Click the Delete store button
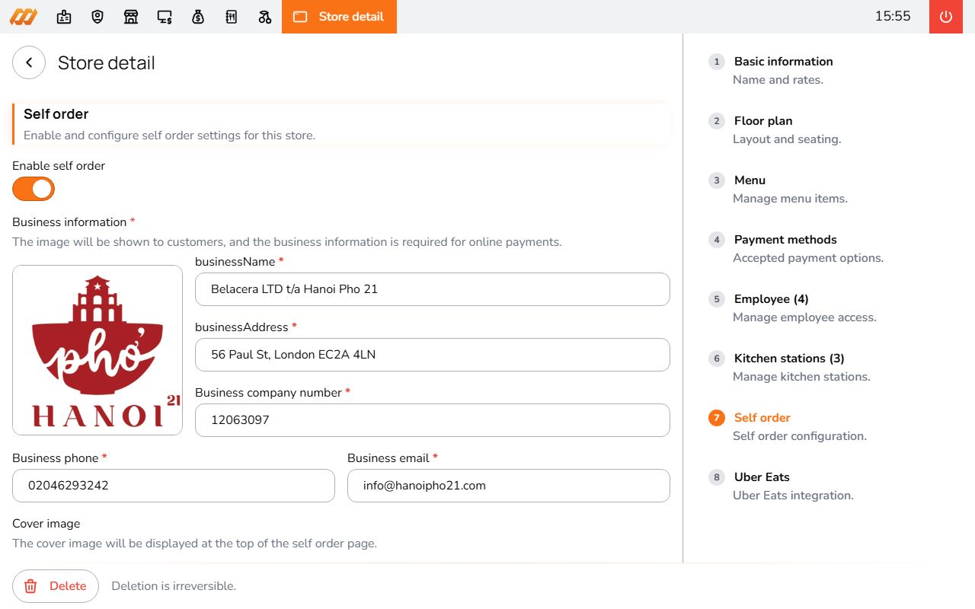This screenshot has height=609, width=975. point(56,586)
